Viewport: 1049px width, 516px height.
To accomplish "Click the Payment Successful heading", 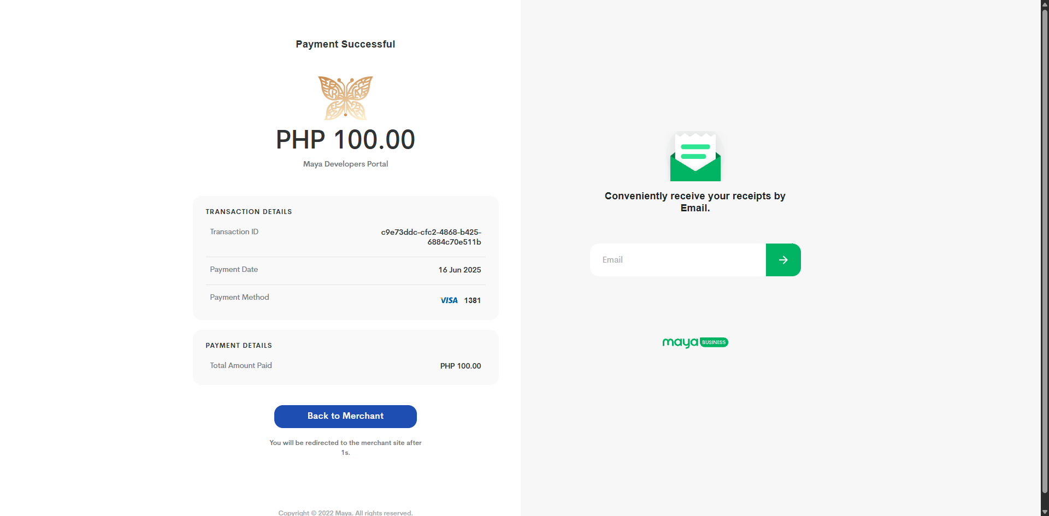I will click(x=345, y=44).
